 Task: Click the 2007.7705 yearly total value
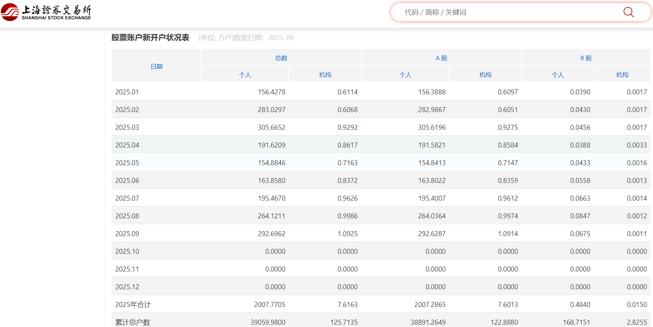tap(270, 305)
